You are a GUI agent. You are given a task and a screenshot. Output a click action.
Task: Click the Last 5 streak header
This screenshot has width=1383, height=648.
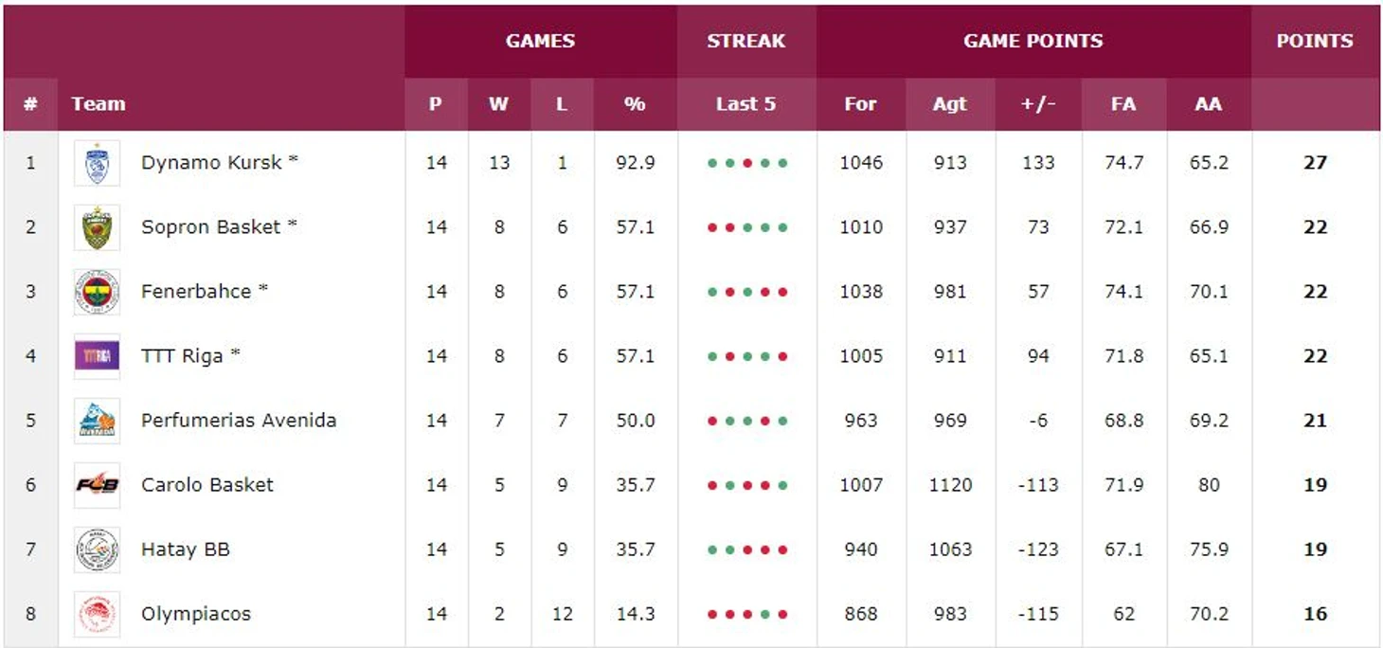[746, 104]
